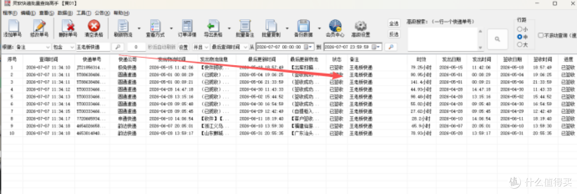Open the 最后查询时间 dropdown

(245, 47)
